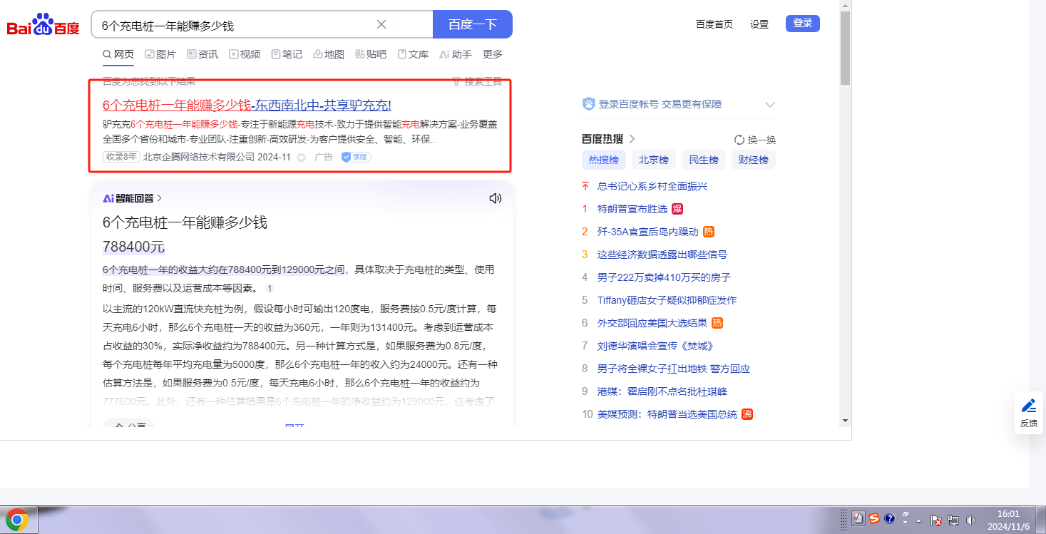Expand the 登录百度帐号 panel chevron
The height and width of the screenshot is (534, 1046).
[x=769, y=105]
